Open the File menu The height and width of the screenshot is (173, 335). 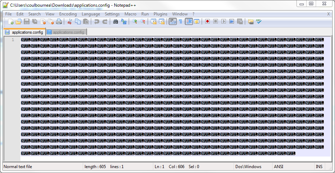point(8,14)
